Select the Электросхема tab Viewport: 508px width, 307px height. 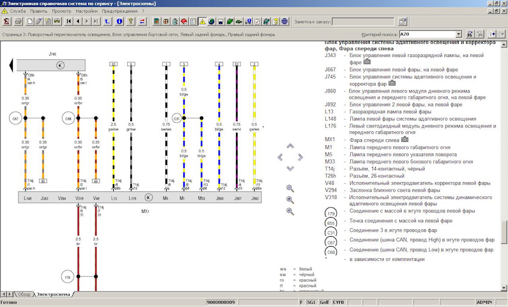click(x=53, y=294)
